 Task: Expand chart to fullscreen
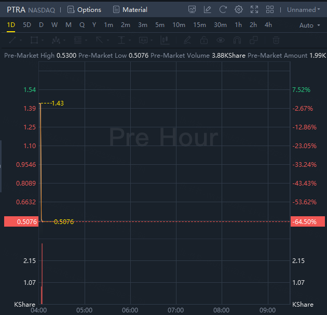tap(254, 9)
